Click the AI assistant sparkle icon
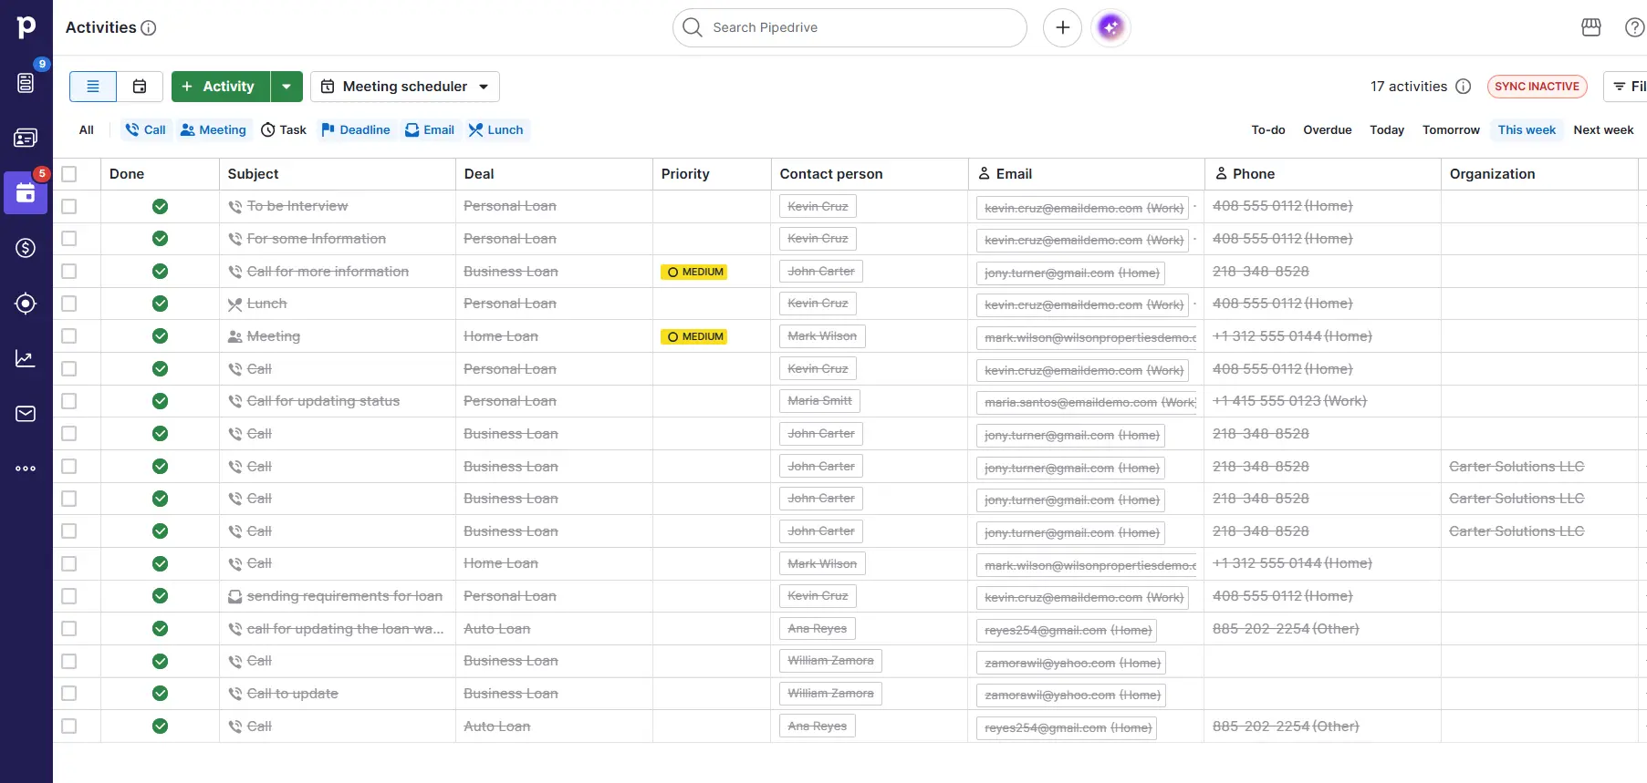Viewport: 1647px width, 783px height. (1110, 27)
